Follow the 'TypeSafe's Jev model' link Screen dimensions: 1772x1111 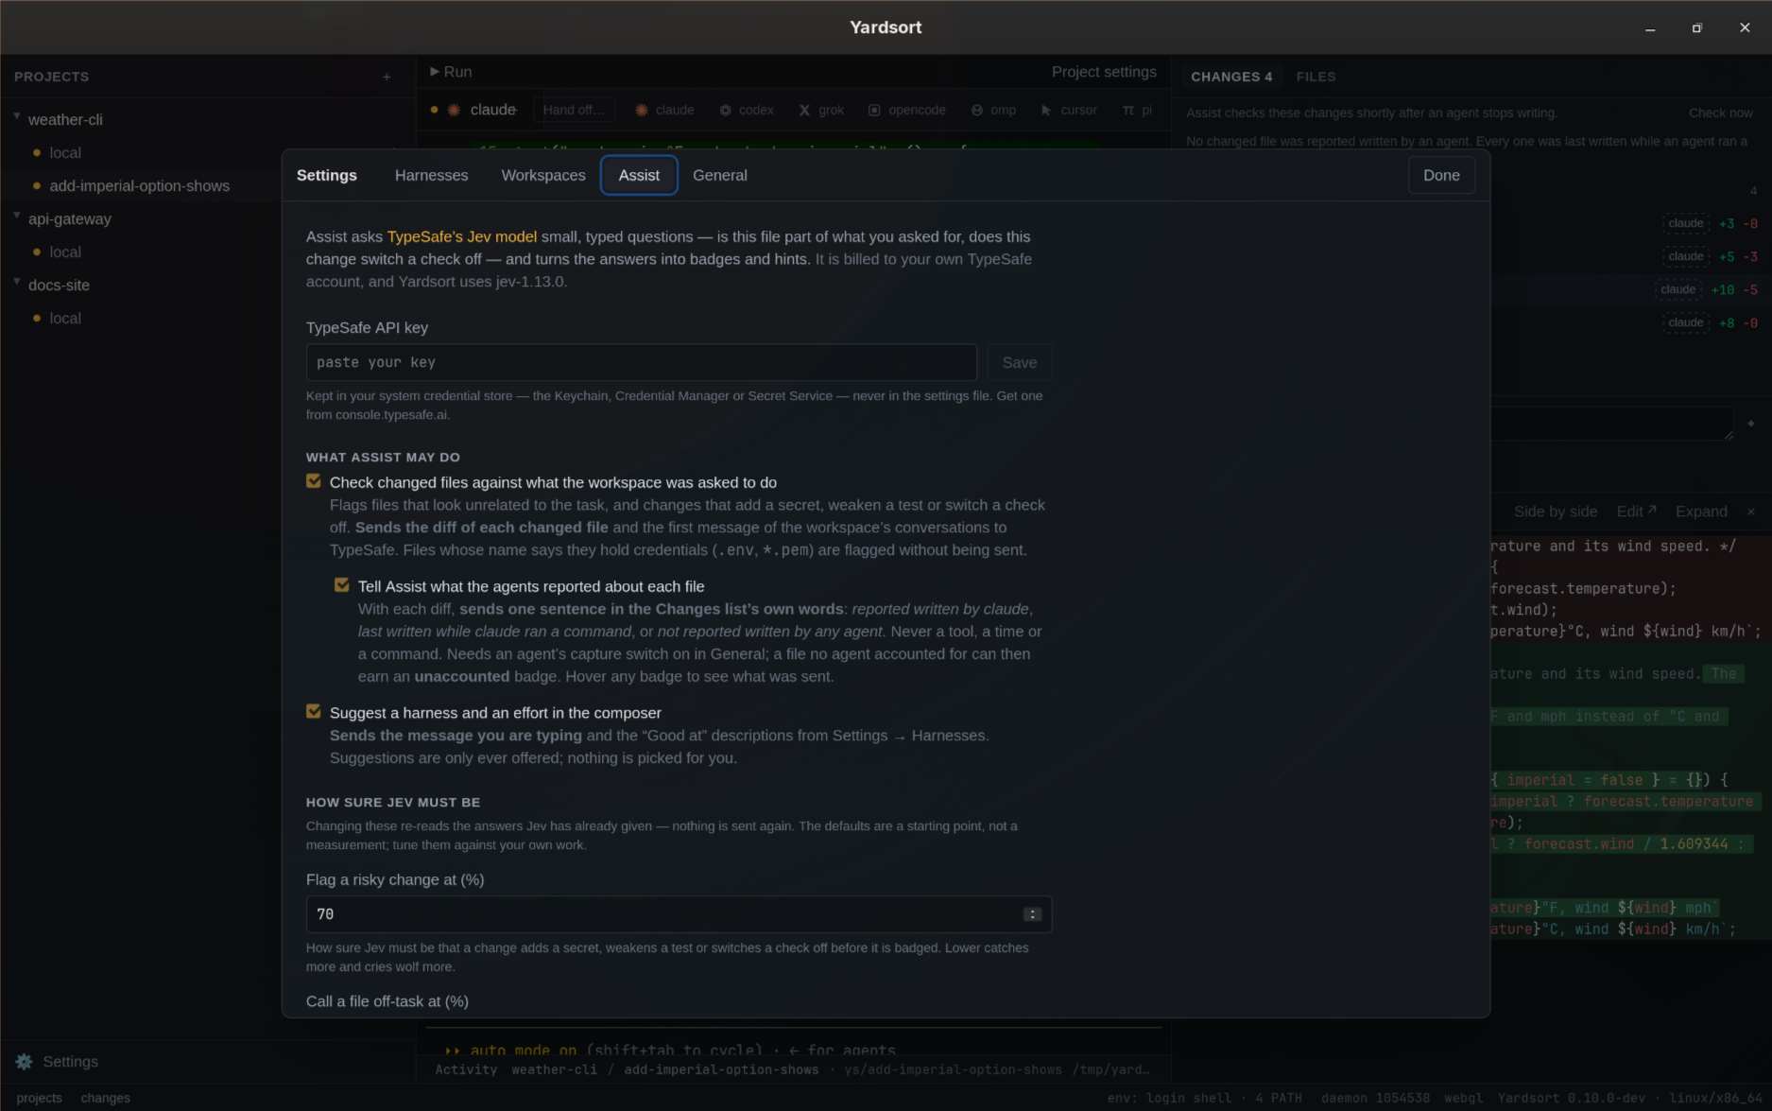462,236
